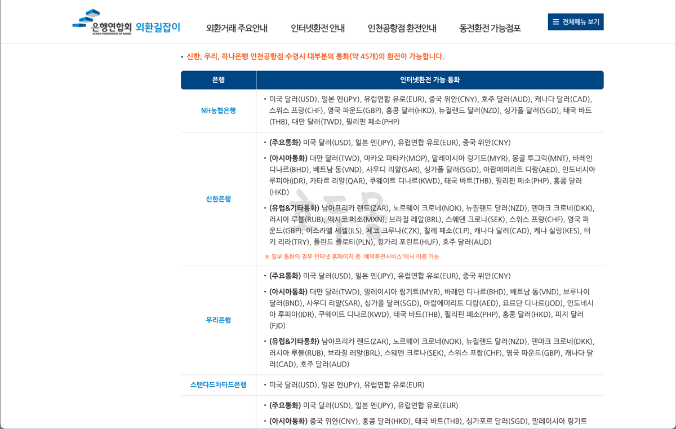Open the 인터넷환전 안내 menu
The image size is (676, 429).
318,28
